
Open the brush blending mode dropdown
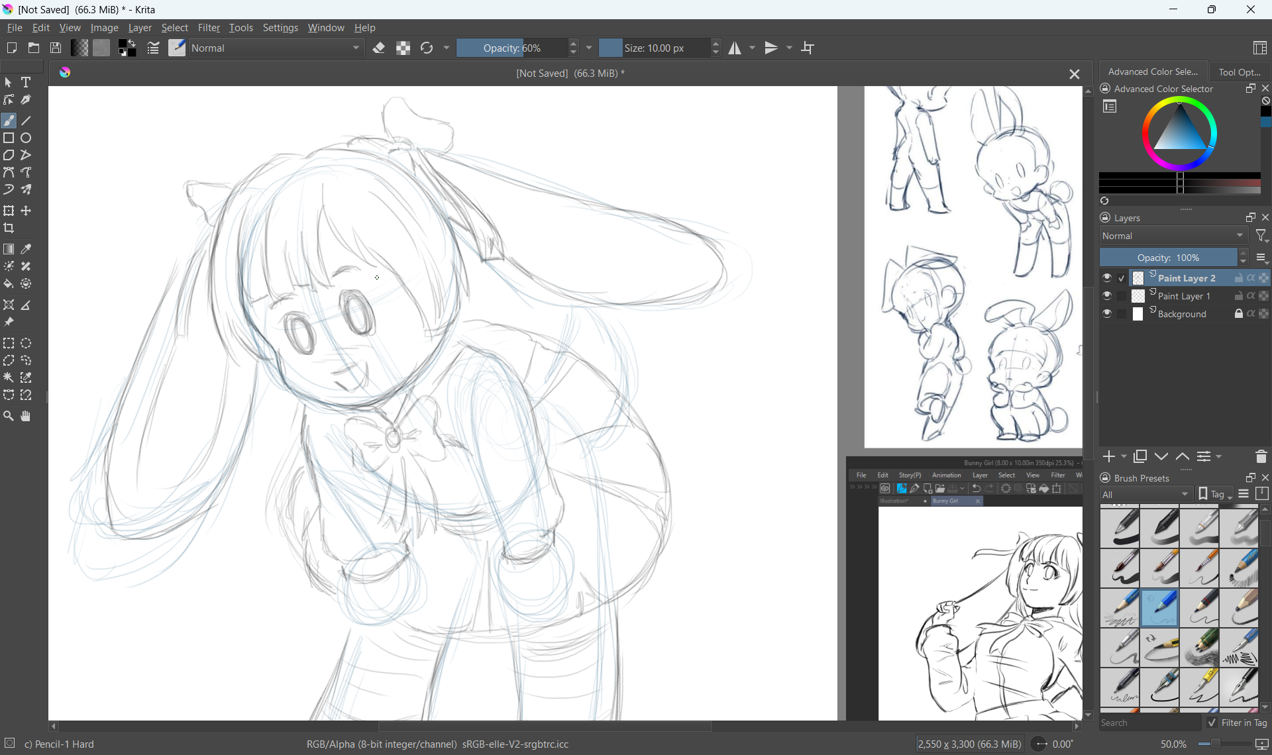click(277, 48)
